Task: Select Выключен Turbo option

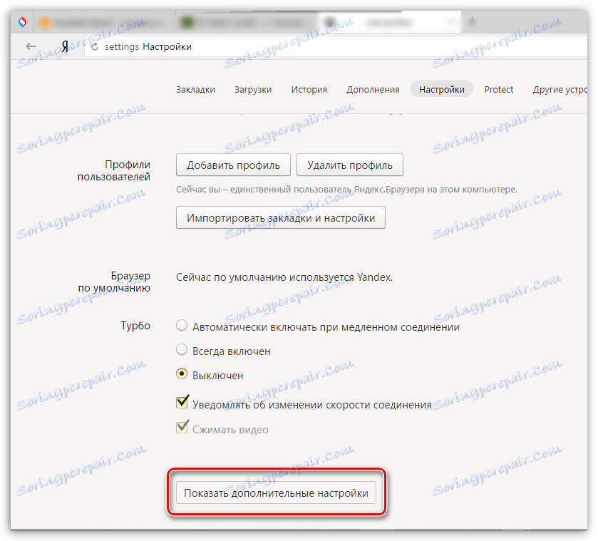Action: (x=182, y=374)
